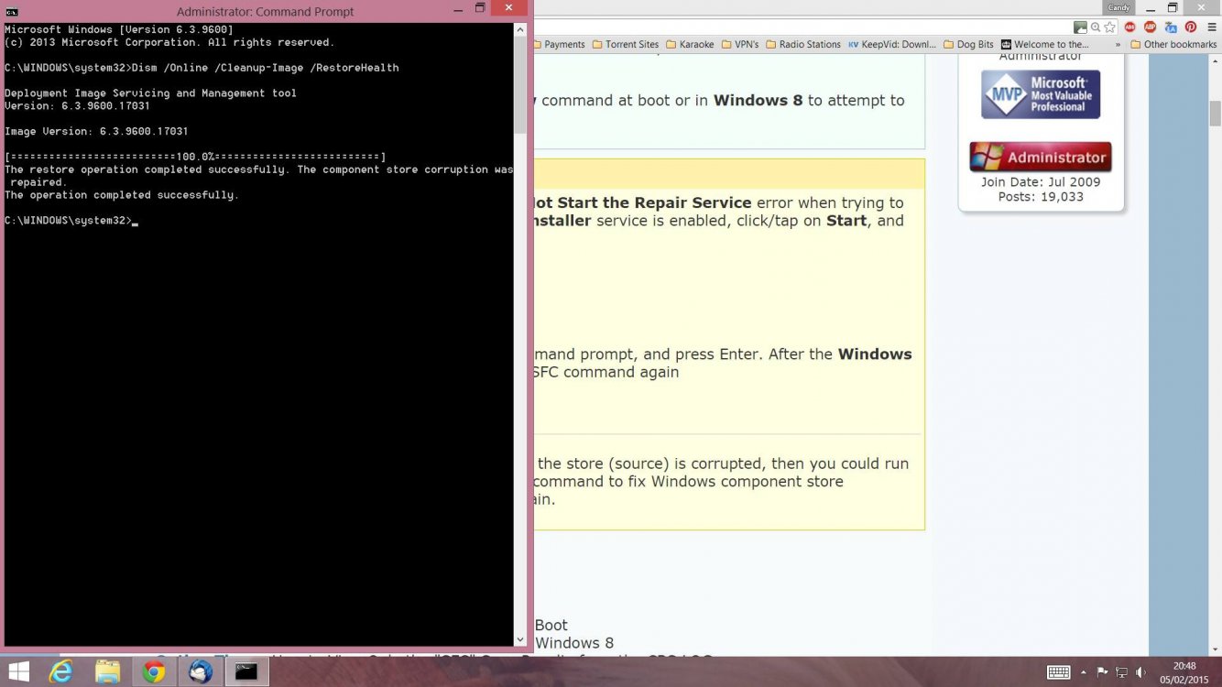
Task: Switch to Google Chrome on the taskbar
Action: [x=154, y=671]
